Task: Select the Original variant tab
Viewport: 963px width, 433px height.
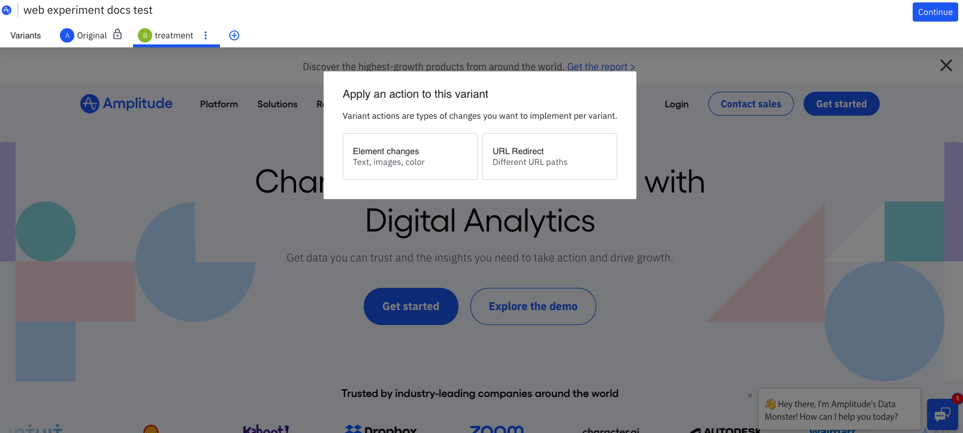Action: click(92, 35)
